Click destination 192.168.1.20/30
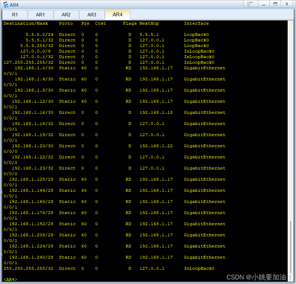Image resolution: width=296 pixels, height=284 pixels. (x=33, y=146)
